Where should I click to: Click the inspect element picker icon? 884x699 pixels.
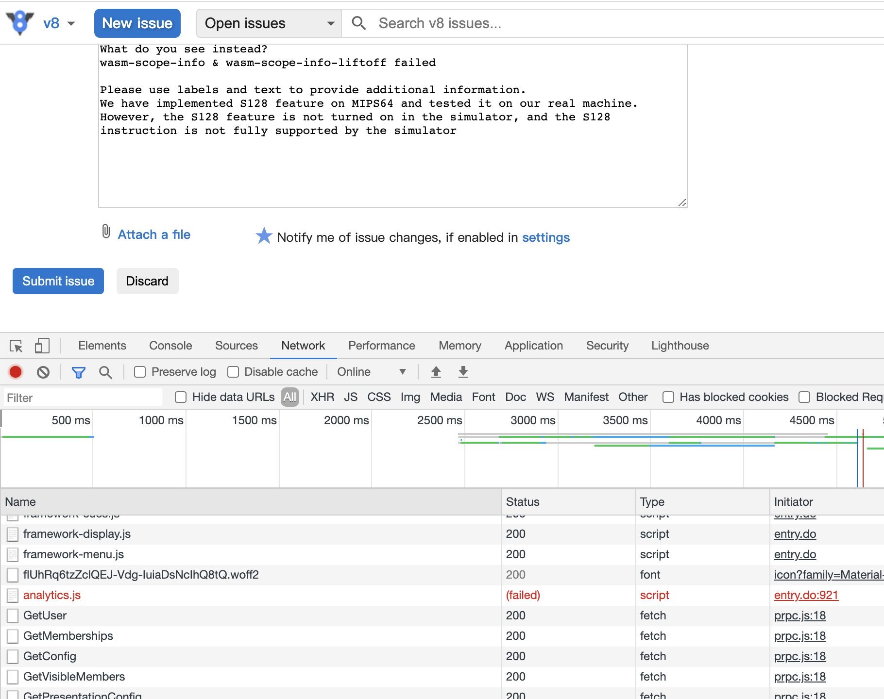pos(16,346)
